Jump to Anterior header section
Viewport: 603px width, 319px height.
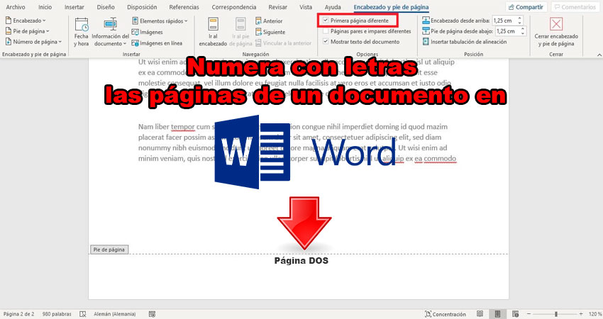[272, 21]
